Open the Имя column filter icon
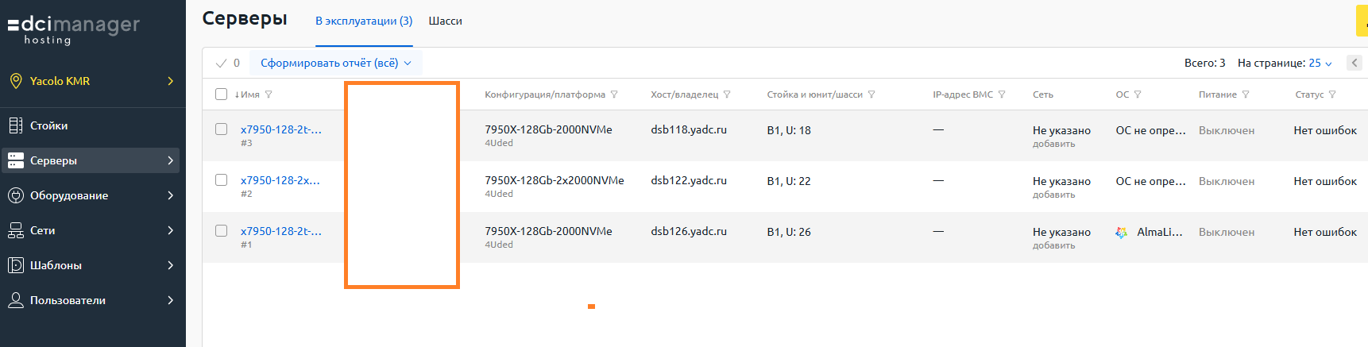 coord(269,94)
